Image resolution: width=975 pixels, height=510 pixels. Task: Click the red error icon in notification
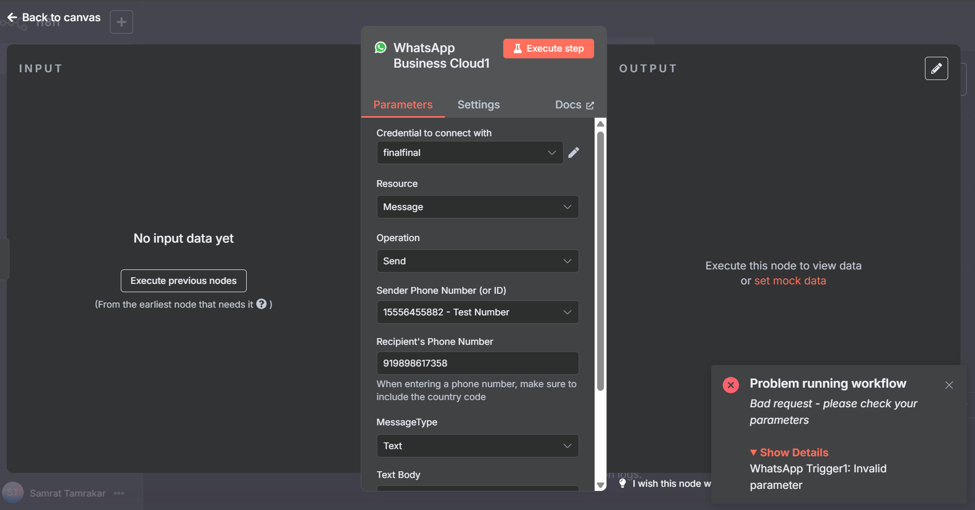point(731,385)
